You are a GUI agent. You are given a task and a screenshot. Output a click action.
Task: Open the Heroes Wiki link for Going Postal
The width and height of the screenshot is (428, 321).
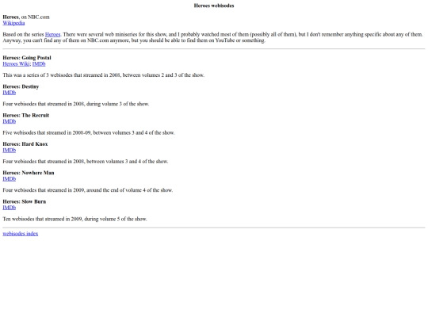16,64
